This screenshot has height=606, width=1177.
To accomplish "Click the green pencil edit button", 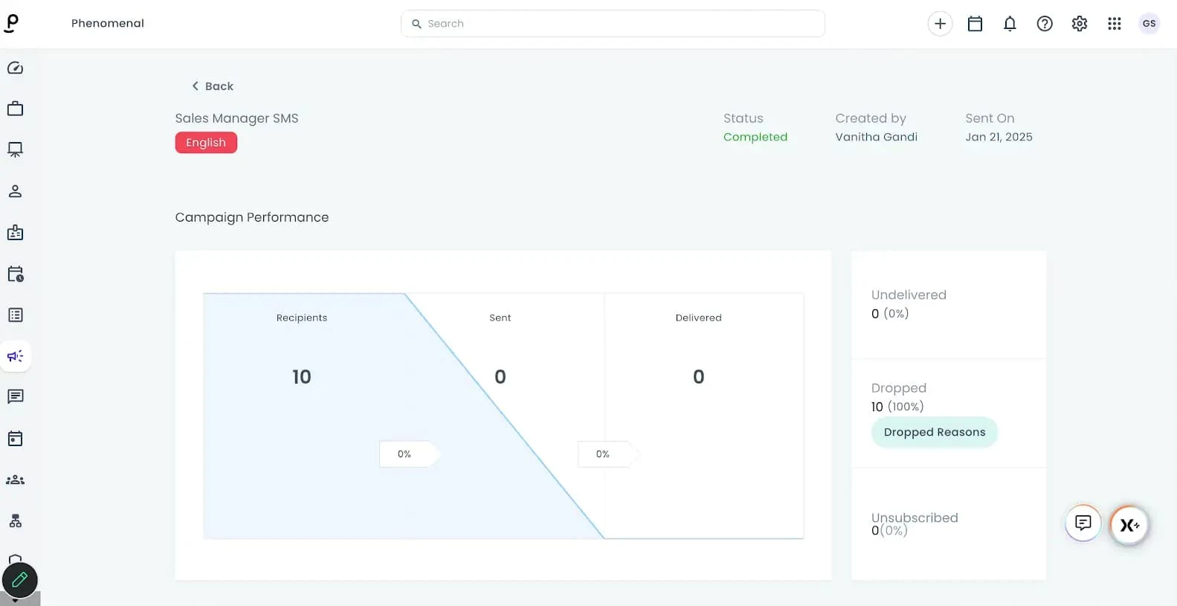I will pos(20,580).
